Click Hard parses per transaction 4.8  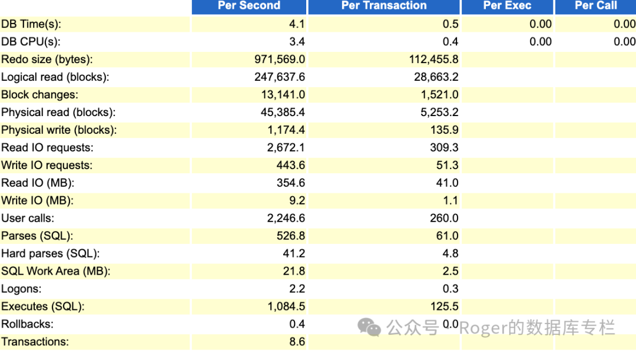(450, 253)
